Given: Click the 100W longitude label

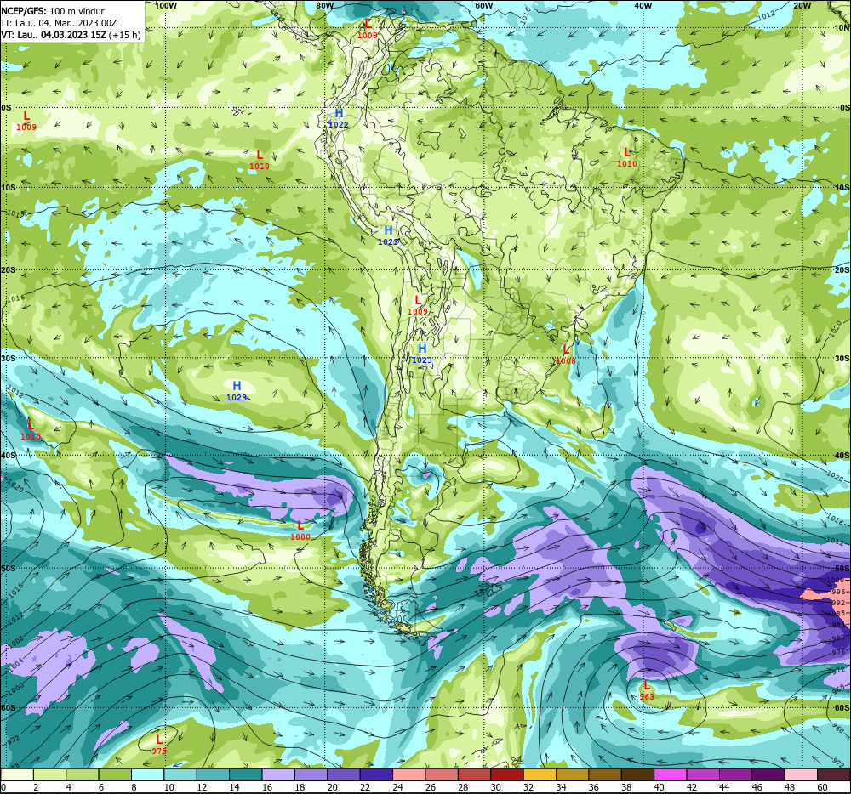Looking at the screenshot, I should (166, 5).
